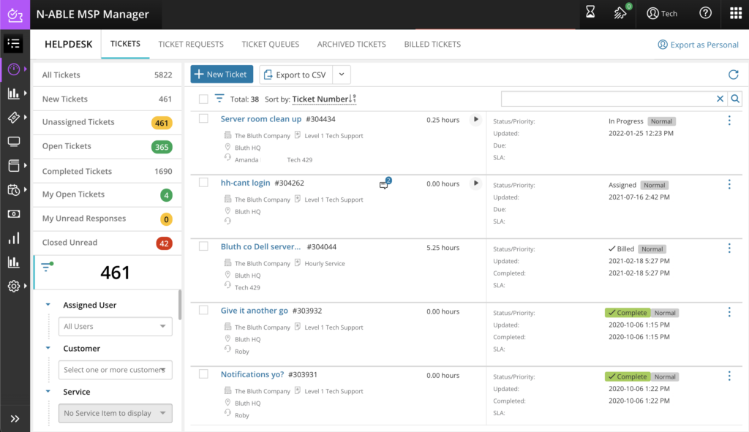The height and width of the screenshot is (432, 749).
Task: Open the apps grid icon in header
Action: coord(736,13)
